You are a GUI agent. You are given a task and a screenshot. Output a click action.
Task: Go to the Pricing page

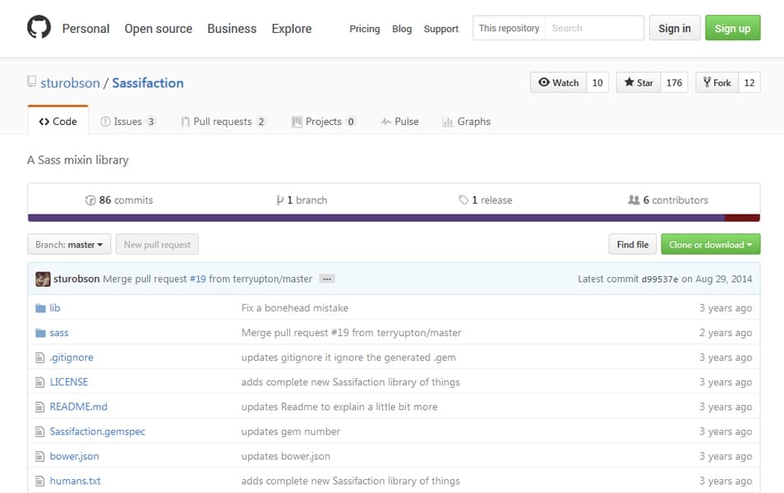[365, 29]
